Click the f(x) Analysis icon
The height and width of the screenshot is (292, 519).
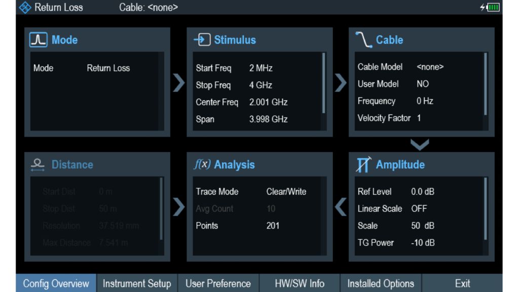[202, 165]
